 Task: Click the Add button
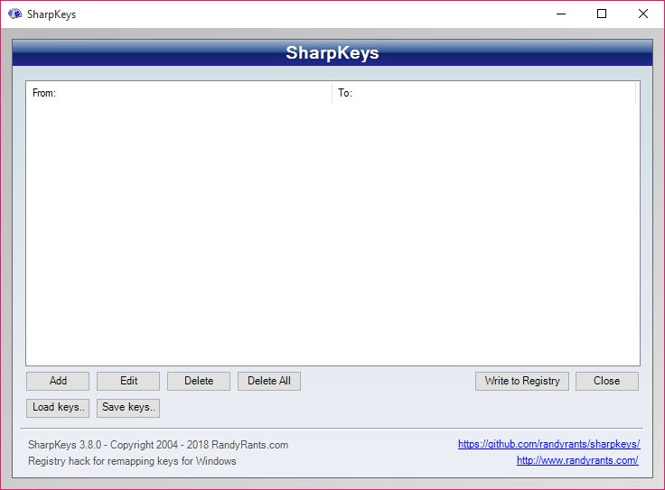coord(58,381)
